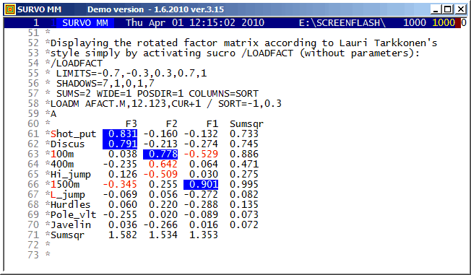Click the /LOADFACT sucro command line

[77, 64]
